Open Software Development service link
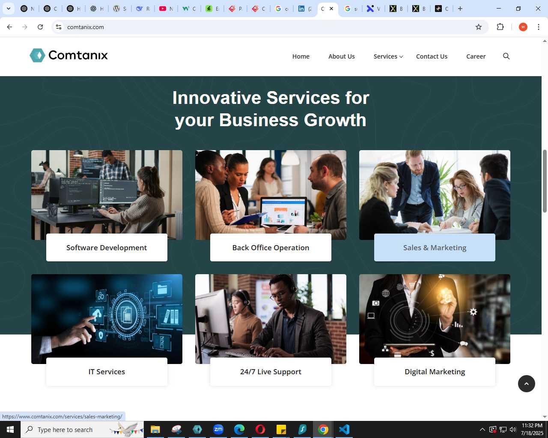Screen dimensions: 548x438 coord(107,248)
